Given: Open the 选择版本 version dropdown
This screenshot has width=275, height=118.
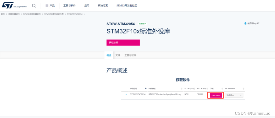Looking at the screenshot, I should (x=234, y=95).
